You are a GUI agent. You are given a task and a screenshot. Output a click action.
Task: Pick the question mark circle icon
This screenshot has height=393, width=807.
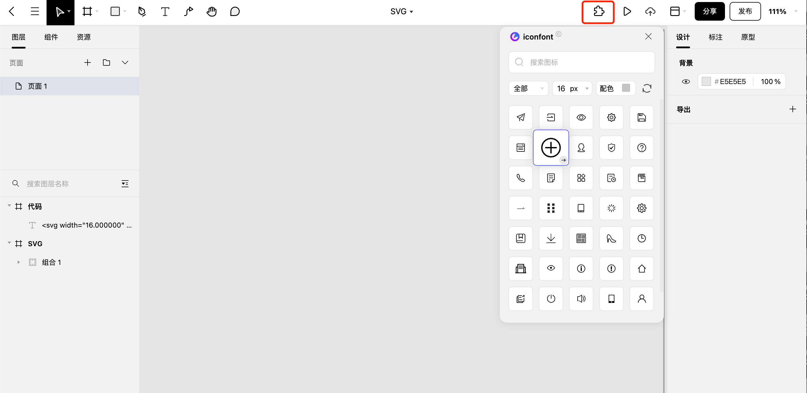pos(641,147)
